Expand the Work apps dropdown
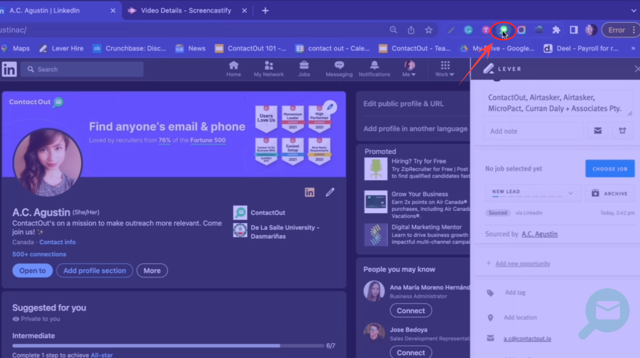 point(444,69)
